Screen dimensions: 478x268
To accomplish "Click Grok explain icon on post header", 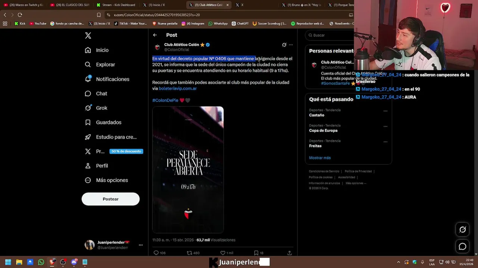I will coord(284,45).
